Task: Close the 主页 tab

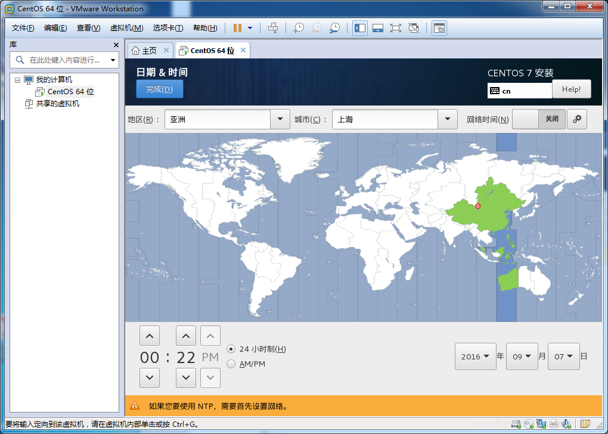Action: pyautogui.click(x=166, y=50)
